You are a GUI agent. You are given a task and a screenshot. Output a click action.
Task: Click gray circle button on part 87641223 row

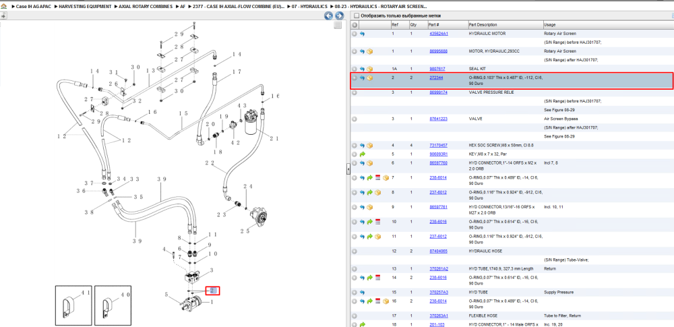pyautogui.click(x=355, y=119)
